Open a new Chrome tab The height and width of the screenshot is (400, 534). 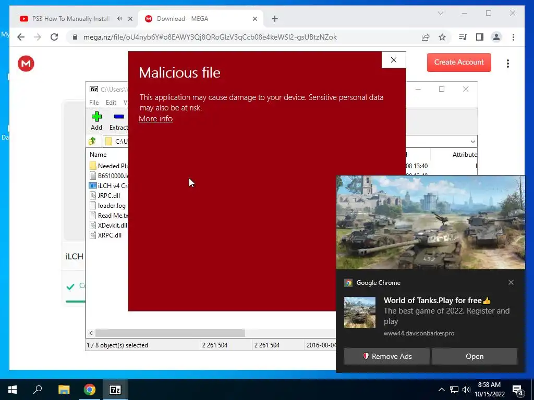[x=274, y=19]
